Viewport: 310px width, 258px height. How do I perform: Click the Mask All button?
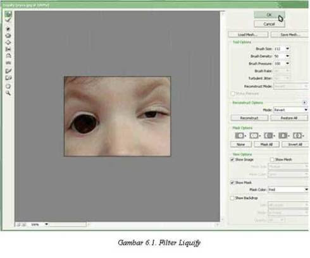click(266, 144)
